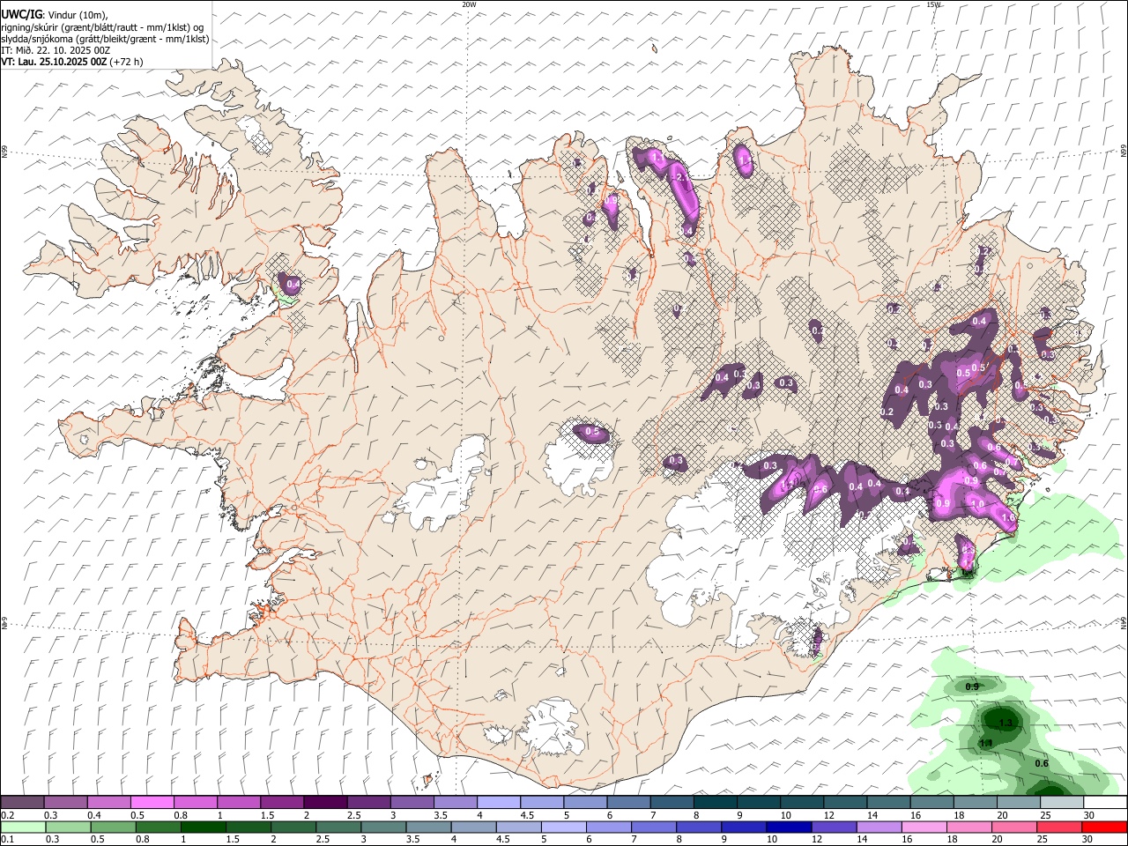Click the '0.5' value beside Hofsjökull glacier
The height and width of the screenshot is (846, 1128).
click(593, 432)
